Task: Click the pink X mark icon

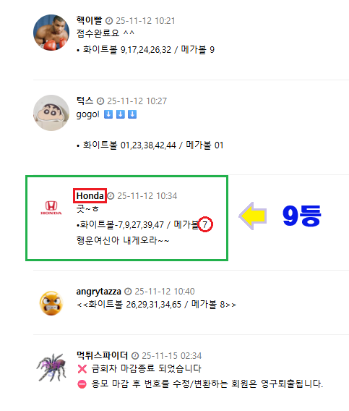Action: 82,369
